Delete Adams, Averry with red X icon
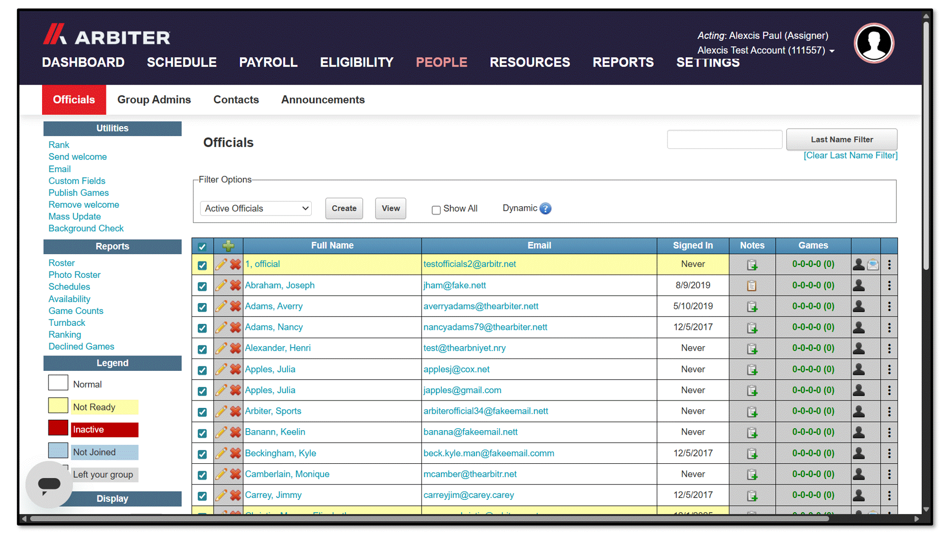Viewport: 950px width, 534px height. click(x=236, y=307)
